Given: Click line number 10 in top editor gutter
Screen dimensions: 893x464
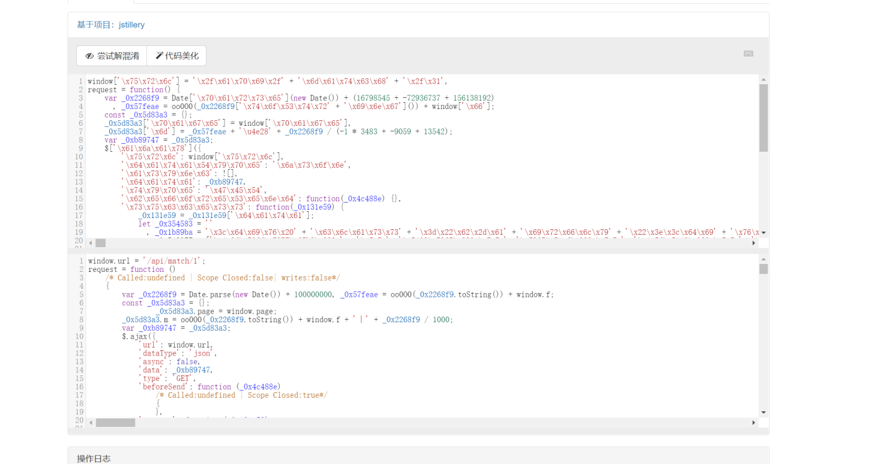Looking at the screenshot, I should tap(79, 157).
